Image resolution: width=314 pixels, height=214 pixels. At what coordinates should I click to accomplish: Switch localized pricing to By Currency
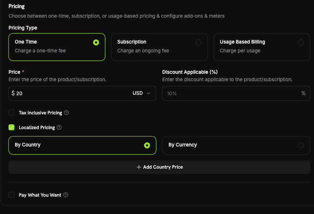(236, 145)
